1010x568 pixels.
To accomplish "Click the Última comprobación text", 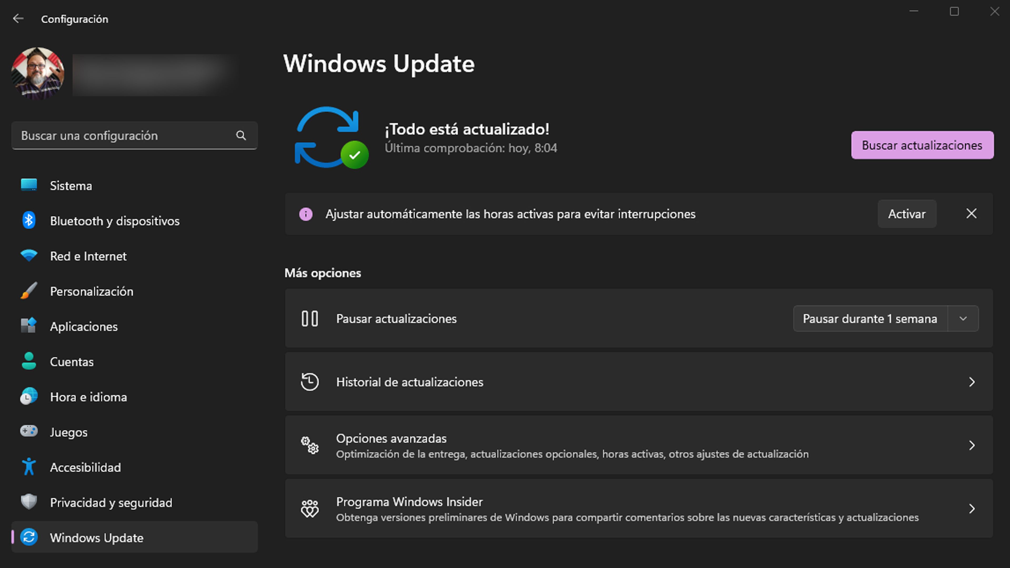I will 471,148.
